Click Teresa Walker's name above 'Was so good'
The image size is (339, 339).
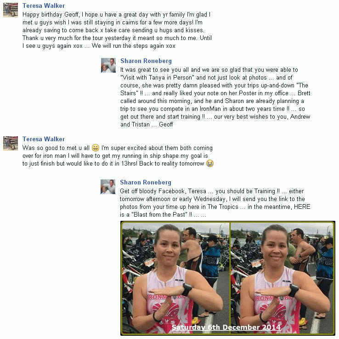44,139
